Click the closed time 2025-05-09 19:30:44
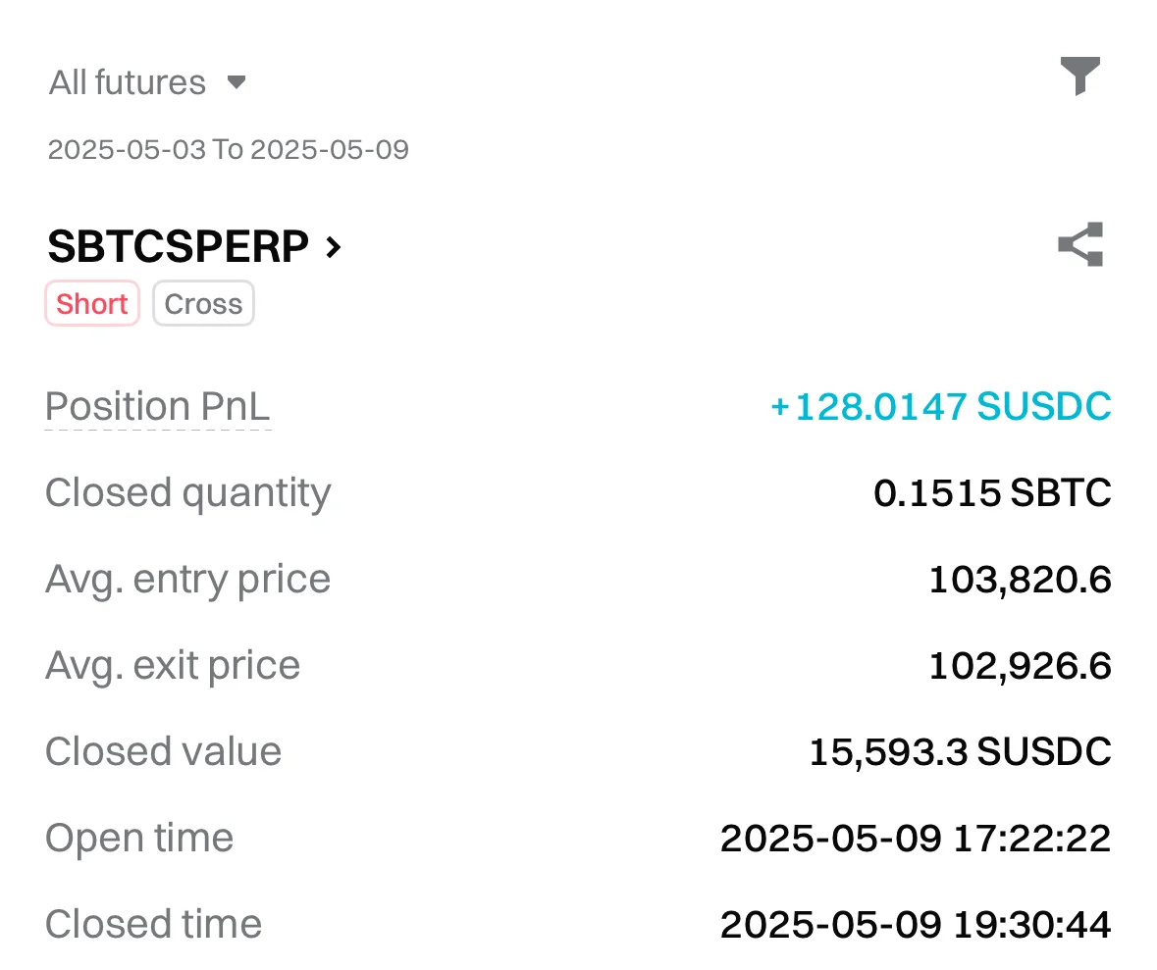This screenshot has width=1157, height=970. [x=916, y=924]
